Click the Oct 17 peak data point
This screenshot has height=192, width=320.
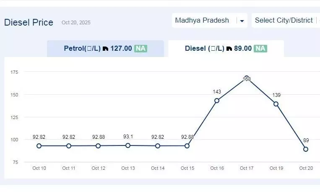click(246, 78)
